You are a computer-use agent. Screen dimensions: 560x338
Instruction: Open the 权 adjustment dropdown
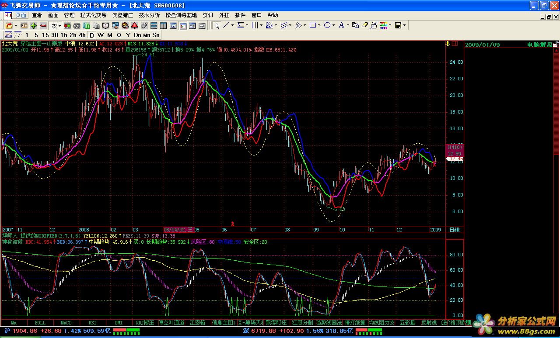[x=56, y=26]
